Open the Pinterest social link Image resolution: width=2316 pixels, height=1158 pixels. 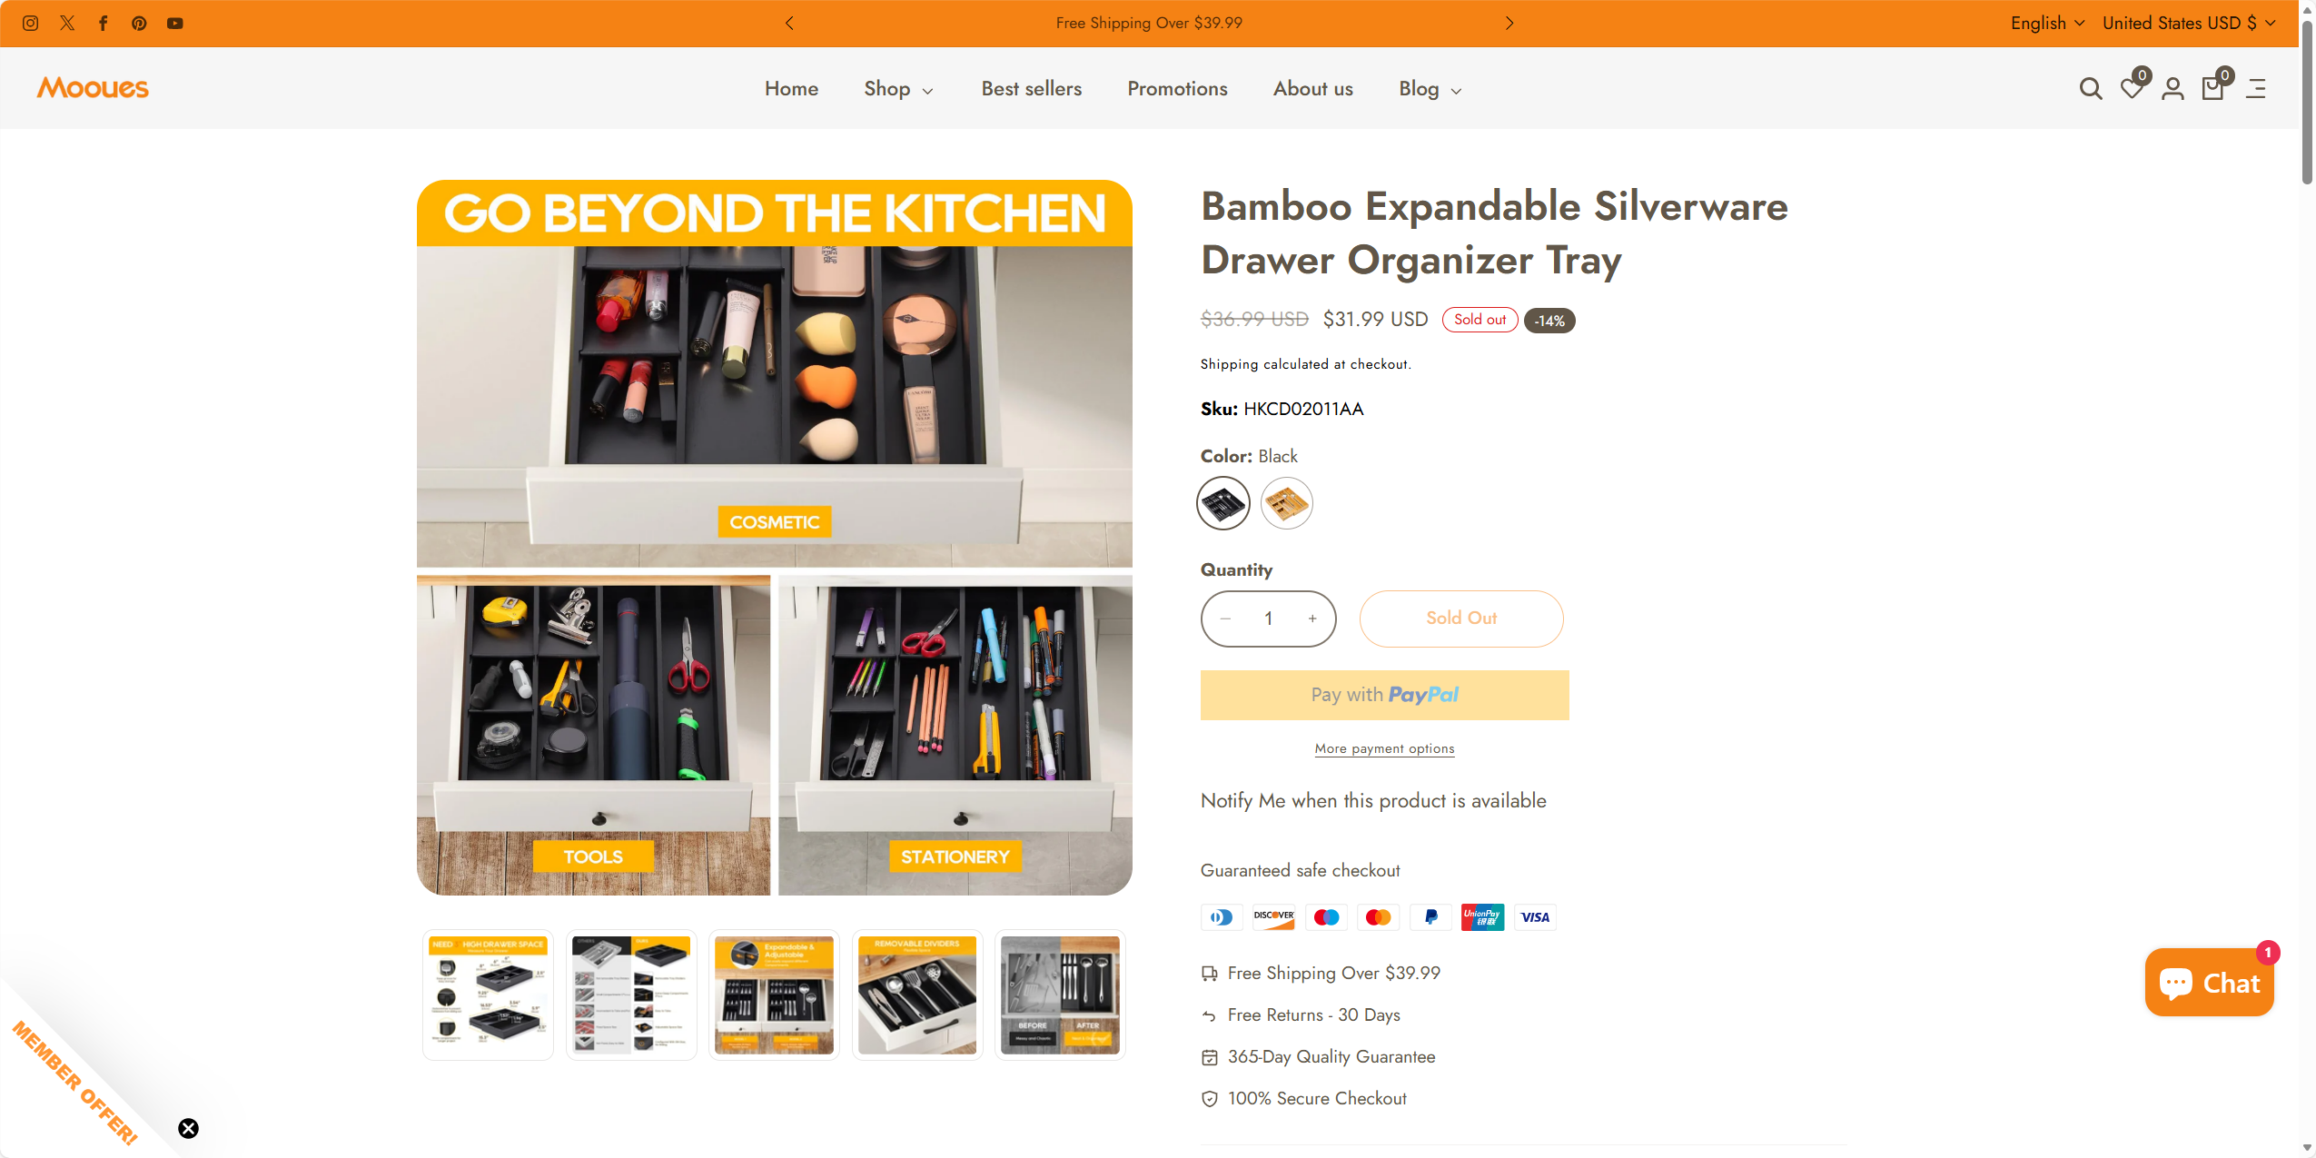pyautogui.click(x=139, y=23)
